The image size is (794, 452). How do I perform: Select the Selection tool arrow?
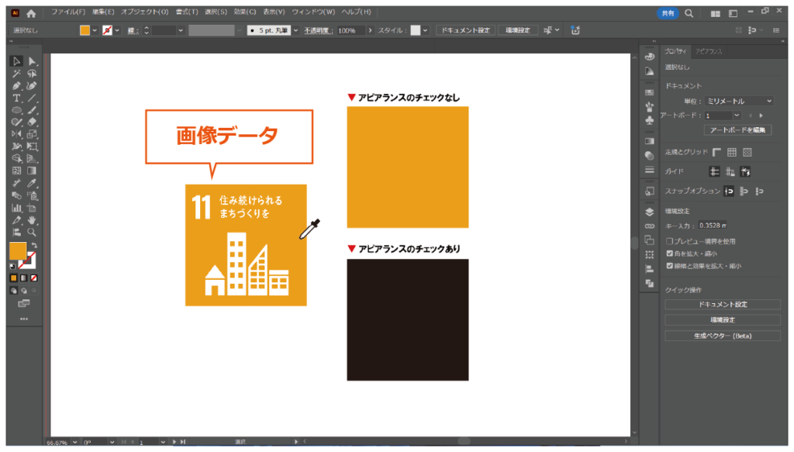click(16, 61)
